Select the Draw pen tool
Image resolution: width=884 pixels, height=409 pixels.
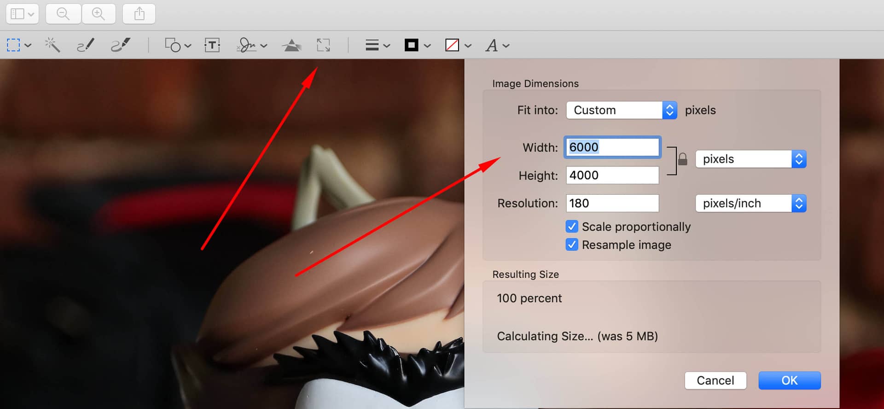tap(121, 45)
